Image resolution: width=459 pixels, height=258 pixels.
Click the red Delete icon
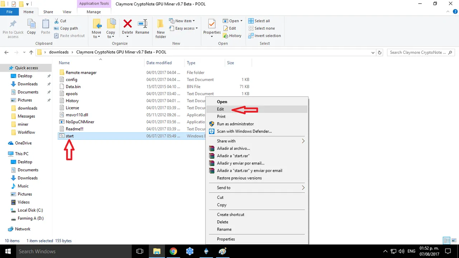(127, 24)
